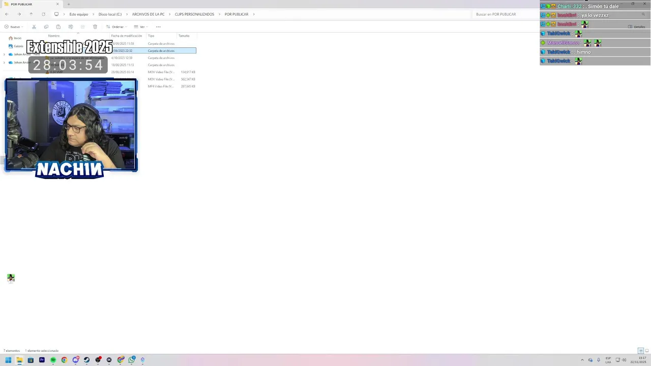This screenshot has height=366, width=651.
Task: Expand the chevron after POR PUBLICAR breadcrumb
Action: click(253, 14)
